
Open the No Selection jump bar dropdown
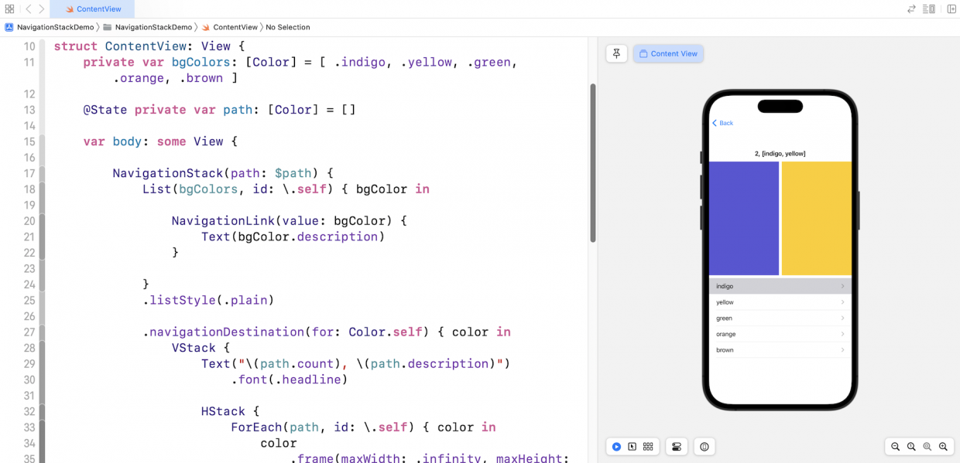pos(288,27)
